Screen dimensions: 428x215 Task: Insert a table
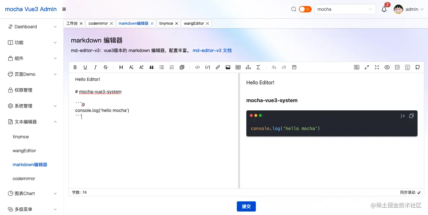[x=238, y=67]
